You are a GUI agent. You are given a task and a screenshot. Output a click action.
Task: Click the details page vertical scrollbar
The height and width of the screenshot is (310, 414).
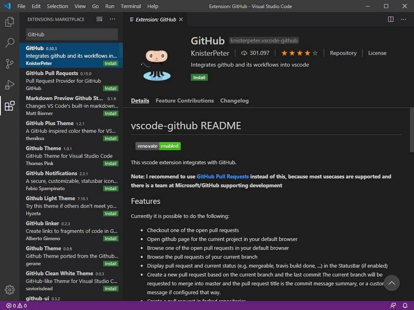coord(412,130)
